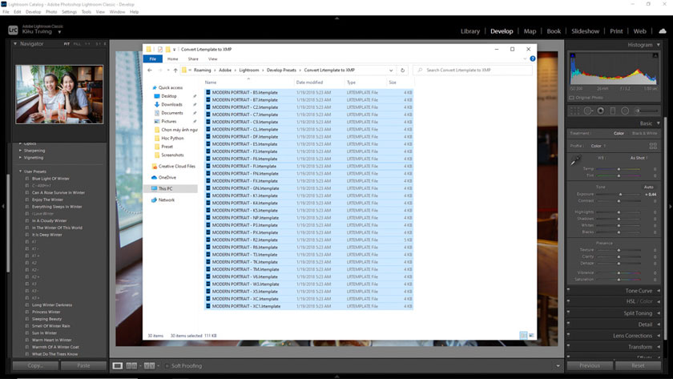Click the Properties quick access toolbar icon
This screenshot has width=673, height=379.
160,50
